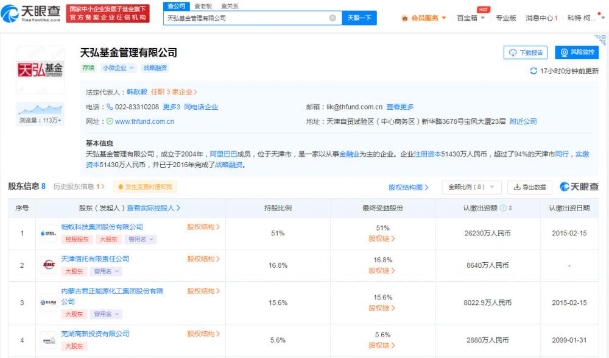Select the 查公司 search tab
609x358 pixels.
177,6
